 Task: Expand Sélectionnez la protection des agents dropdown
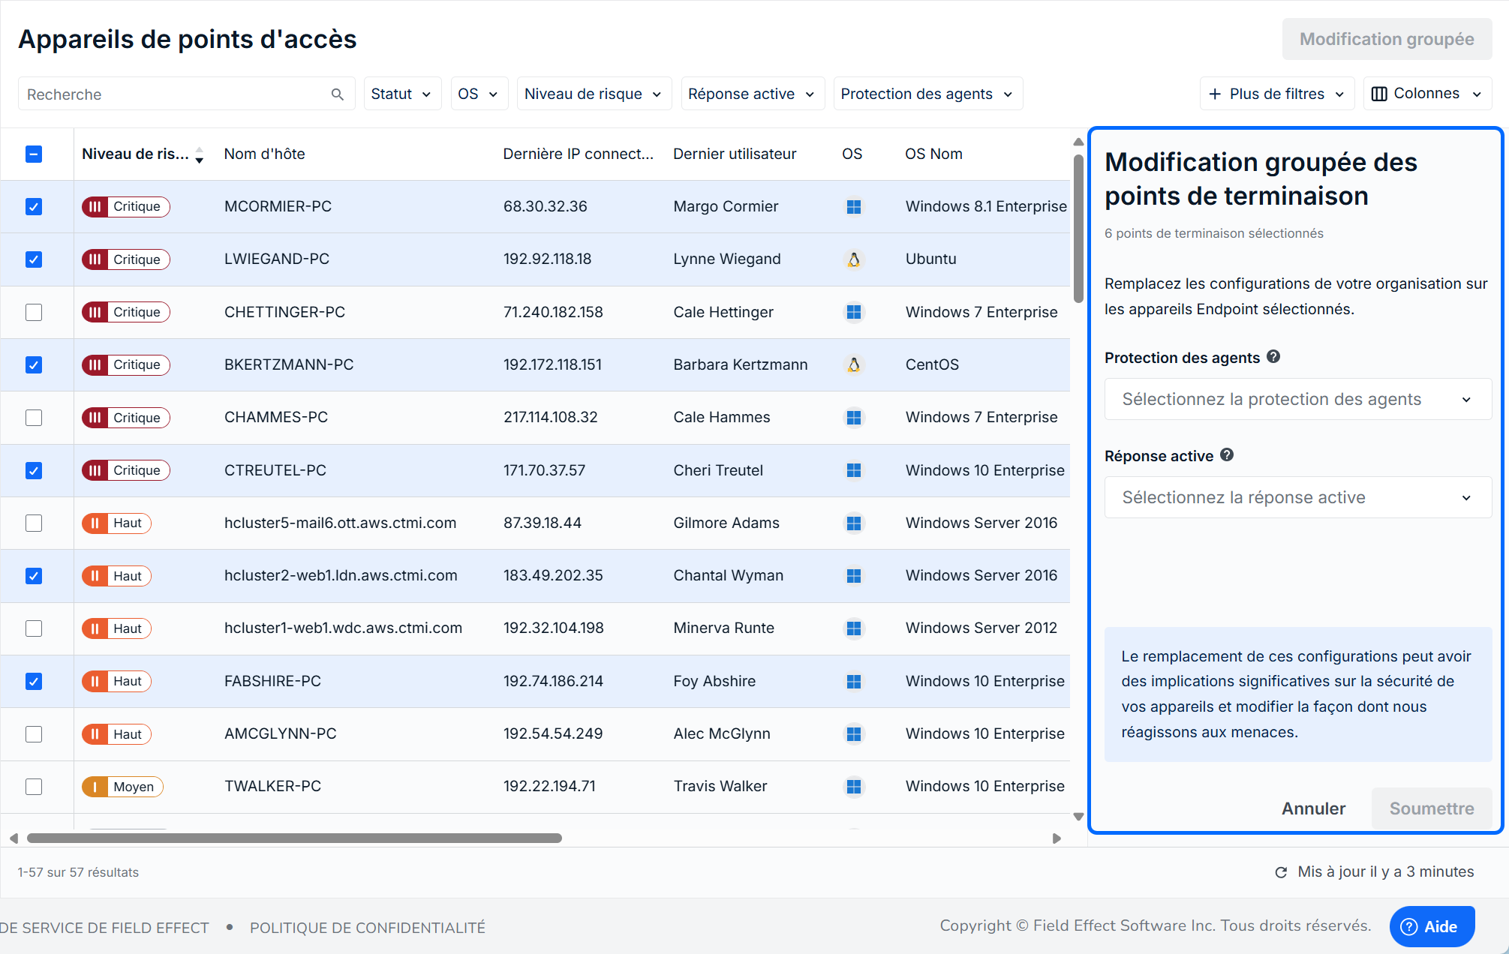(x=1297, y=400)
